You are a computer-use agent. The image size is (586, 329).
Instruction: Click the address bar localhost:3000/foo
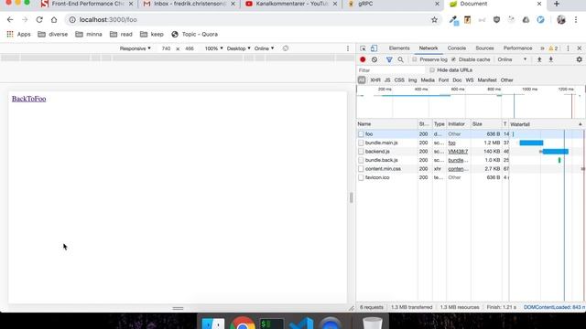click(108, 20)
